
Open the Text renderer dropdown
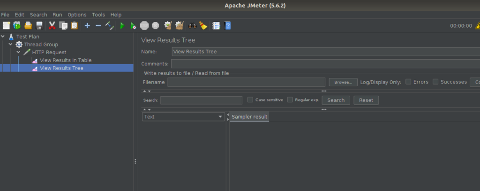point(183,117)
